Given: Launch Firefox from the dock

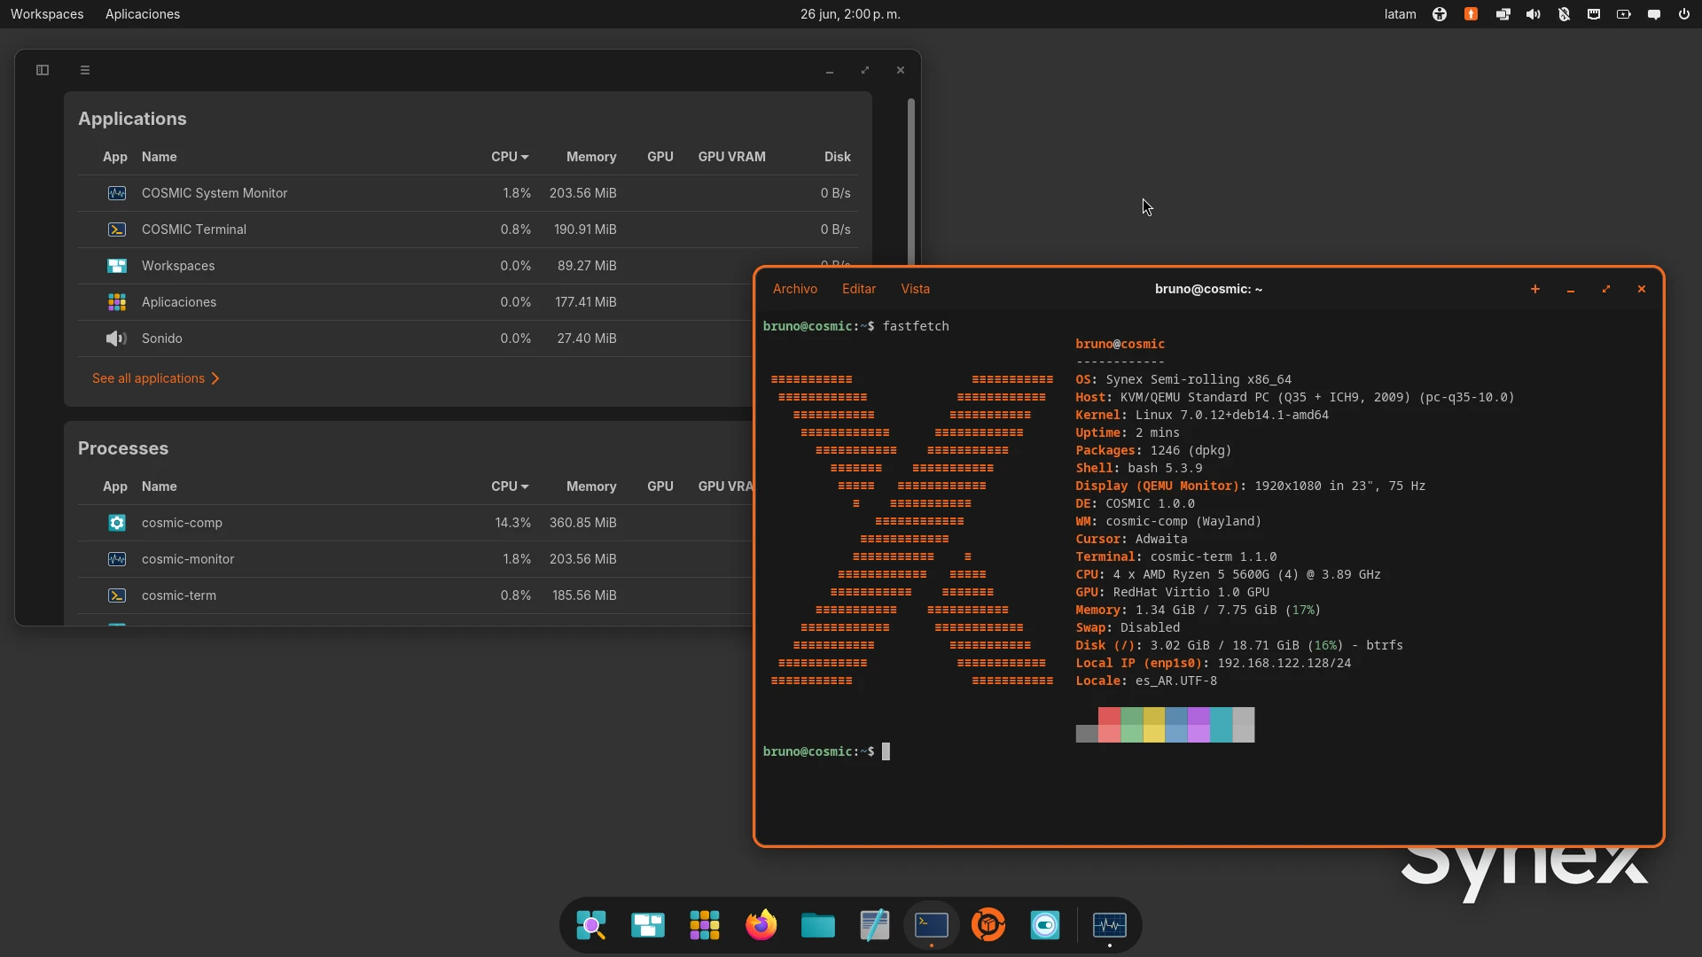Looking at the screenshot, I should tap(761, 925).
